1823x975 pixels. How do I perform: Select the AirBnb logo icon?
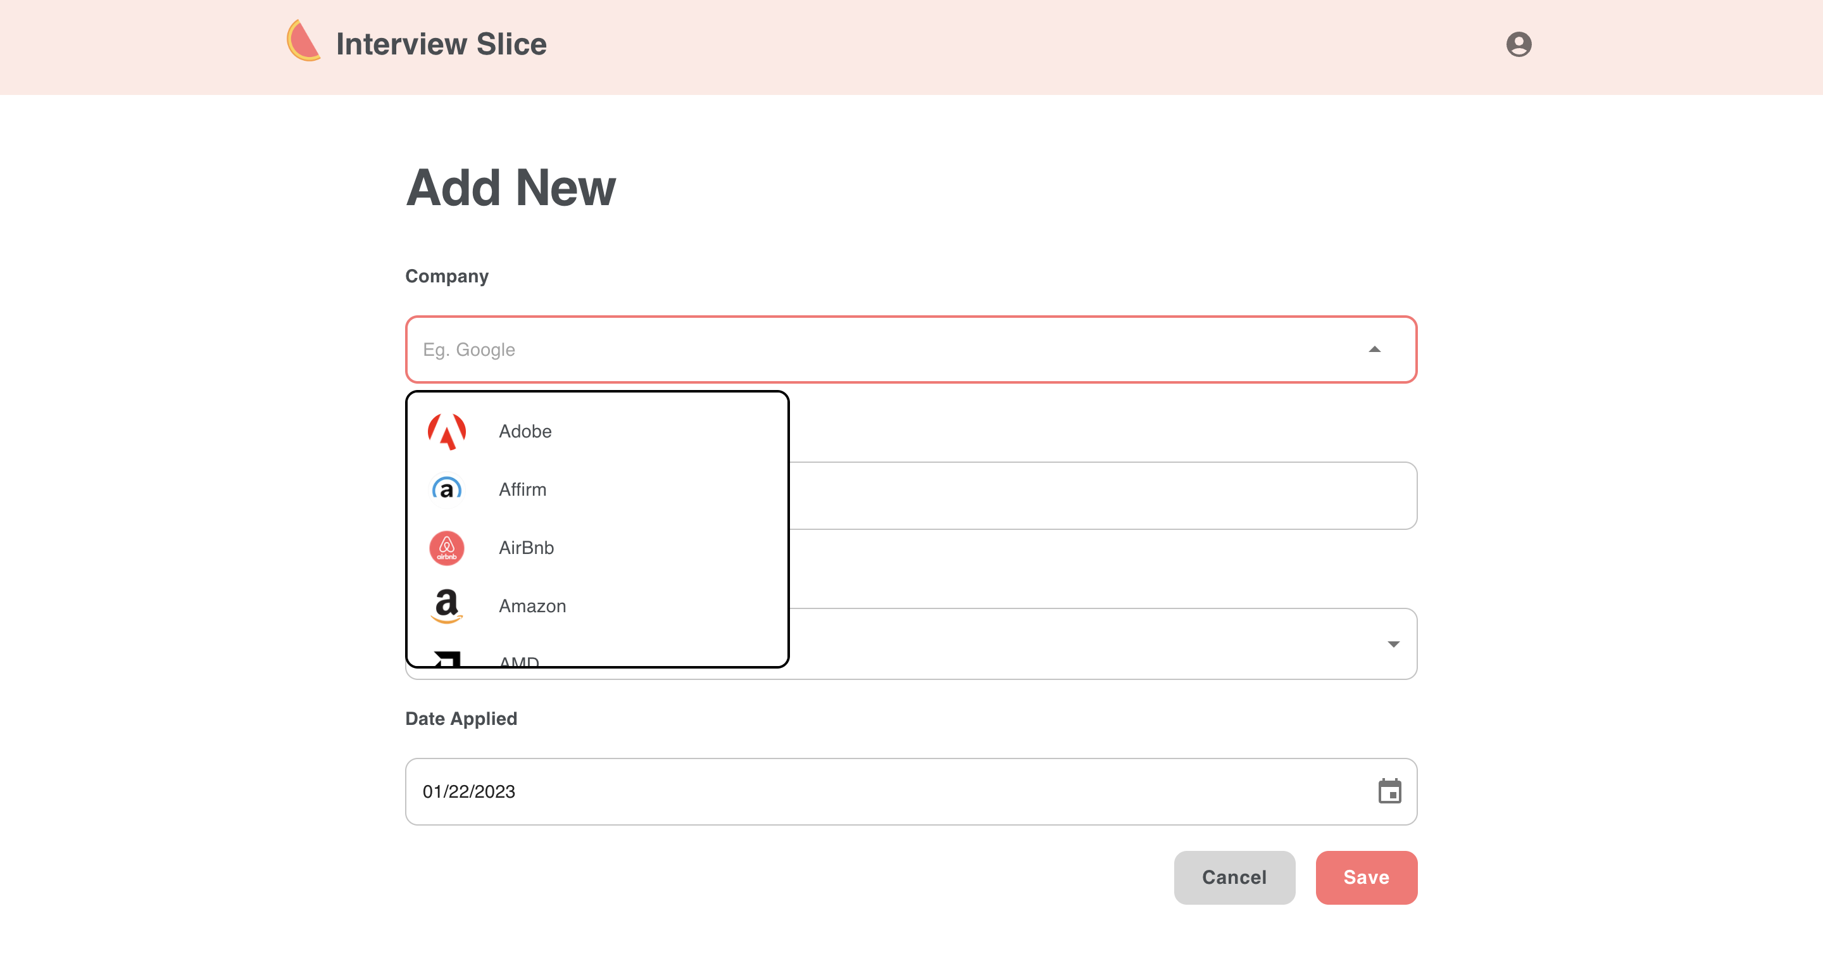448,548
